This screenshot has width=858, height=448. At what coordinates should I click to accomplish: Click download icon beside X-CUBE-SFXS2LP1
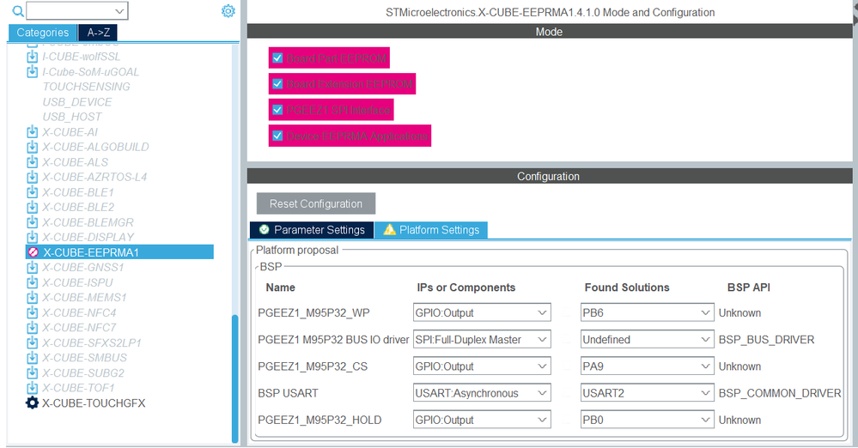(x=33, y=342)
